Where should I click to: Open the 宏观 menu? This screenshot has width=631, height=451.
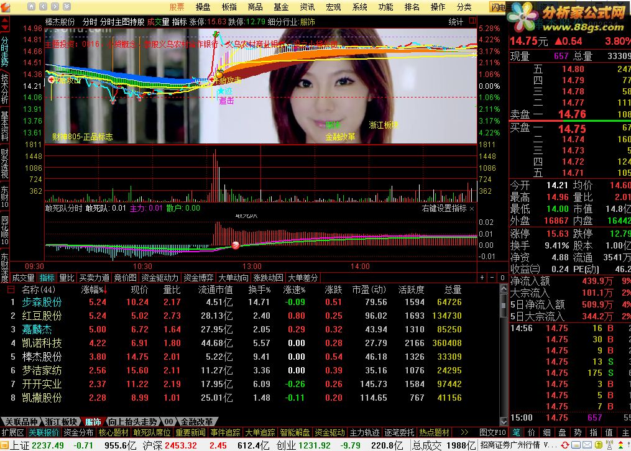(333, 7)
